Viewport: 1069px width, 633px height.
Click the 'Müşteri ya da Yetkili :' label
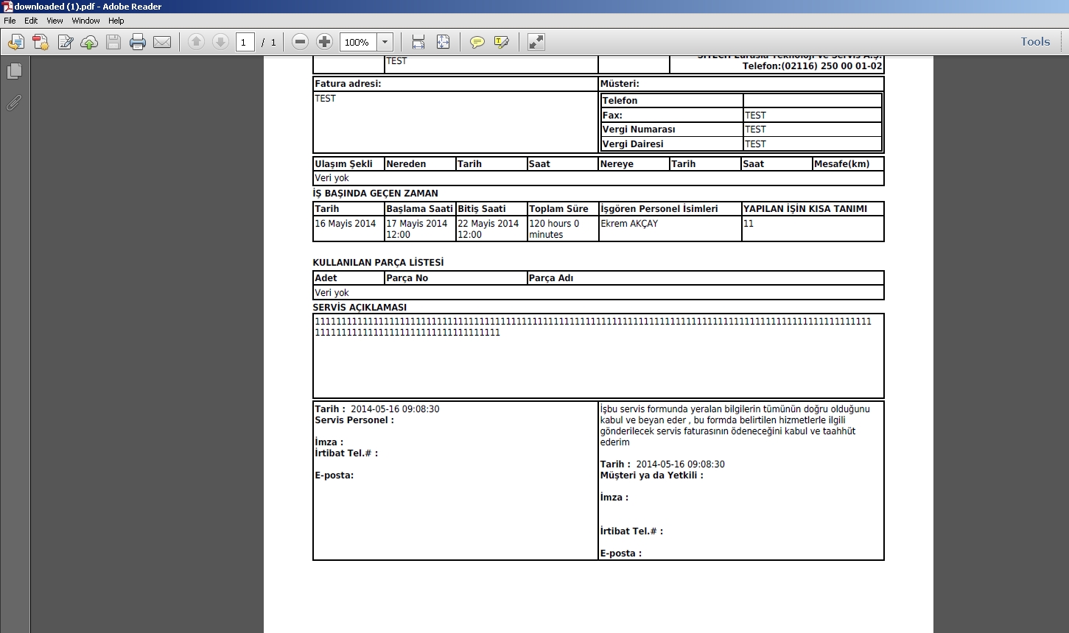click(651, 475)
